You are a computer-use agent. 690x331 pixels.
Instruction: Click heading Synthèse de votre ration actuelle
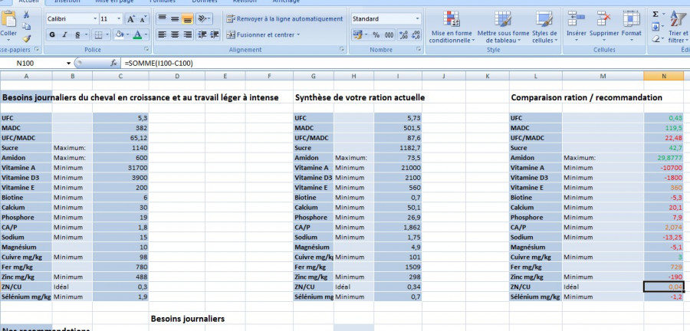[359, 97]
